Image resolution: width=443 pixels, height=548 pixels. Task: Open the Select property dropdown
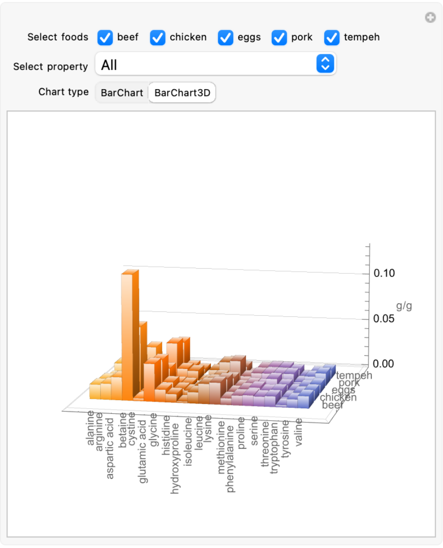click(216, 64)
